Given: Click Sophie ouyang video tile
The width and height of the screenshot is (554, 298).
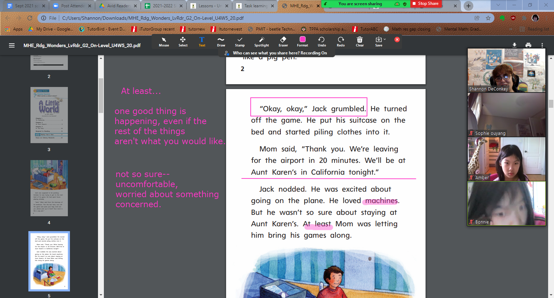Looking at the screenshot, I should pyautogui.click(x=507, y=115).
